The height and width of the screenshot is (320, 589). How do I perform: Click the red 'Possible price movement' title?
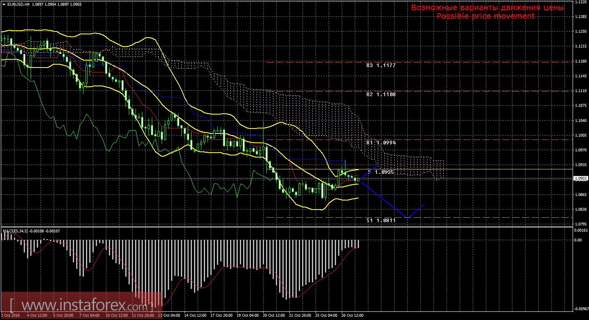pos(485,16)
